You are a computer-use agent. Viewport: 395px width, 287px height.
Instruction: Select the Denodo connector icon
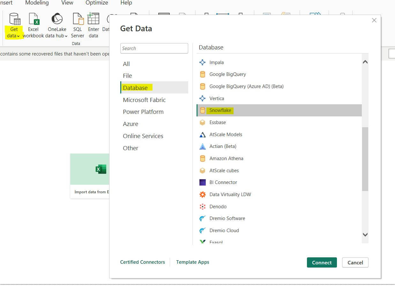click(x=202, y=207)
